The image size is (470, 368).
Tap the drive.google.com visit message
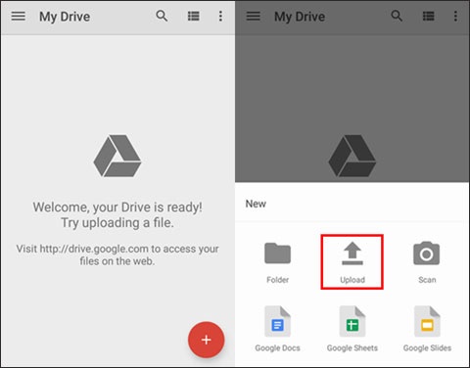[x=117, y=254]
